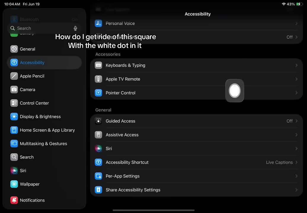Screen dimensions: 307x213
Task: Open Per-App Settings
Action: click(196, 176)
